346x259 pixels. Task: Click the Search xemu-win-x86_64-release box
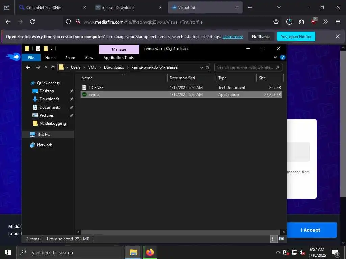coord(248,67)
